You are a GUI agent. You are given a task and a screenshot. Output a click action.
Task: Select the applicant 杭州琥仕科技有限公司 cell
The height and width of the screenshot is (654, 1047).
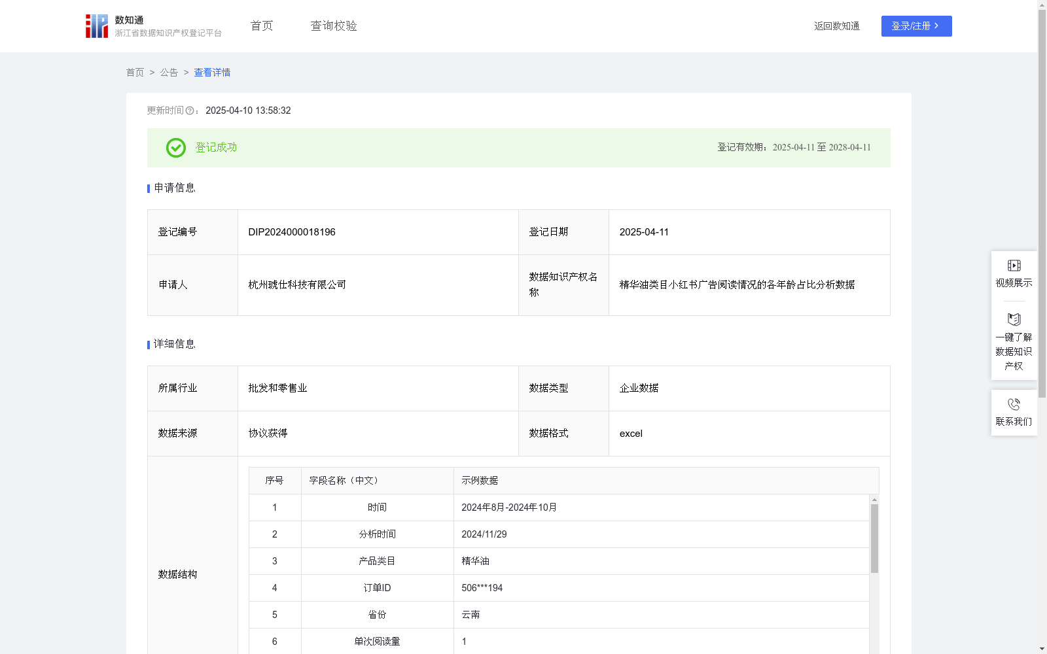click(x=296, y=284)
